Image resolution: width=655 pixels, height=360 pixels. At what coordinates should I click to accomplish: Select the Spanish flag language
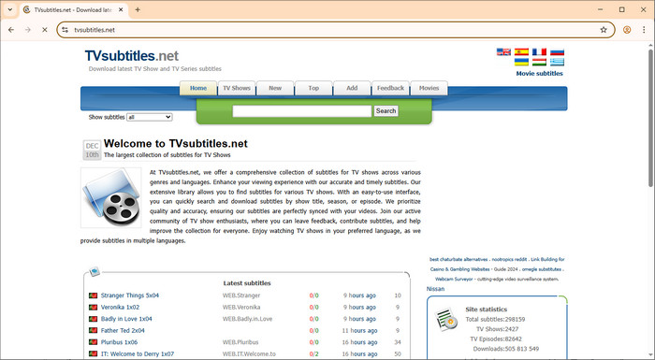[521, 51]
